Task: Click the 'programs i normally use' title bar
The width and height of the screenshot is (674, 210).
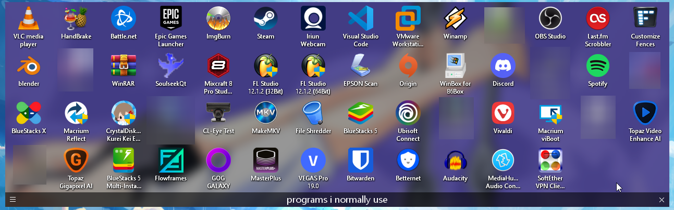Action: point(337,200)
